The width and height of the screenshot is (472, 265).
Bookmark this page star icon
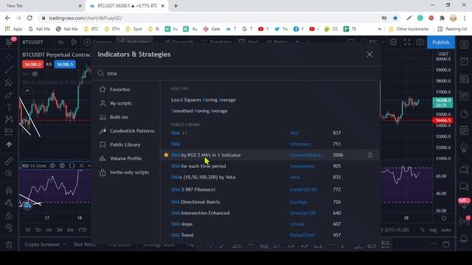click(x=395, y=18)
